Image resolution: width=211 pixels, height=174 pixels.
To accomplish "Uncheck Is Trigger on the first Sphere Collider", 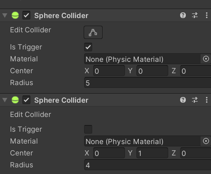I will [88, 47].
